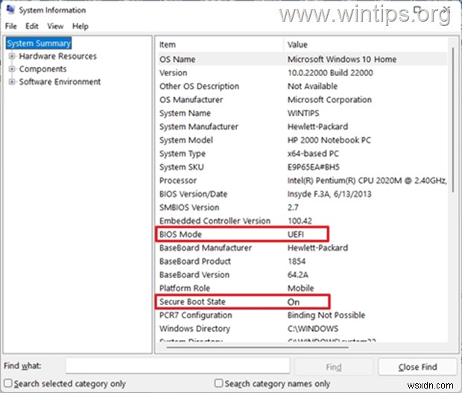Click the Find button

pos(334,367)
